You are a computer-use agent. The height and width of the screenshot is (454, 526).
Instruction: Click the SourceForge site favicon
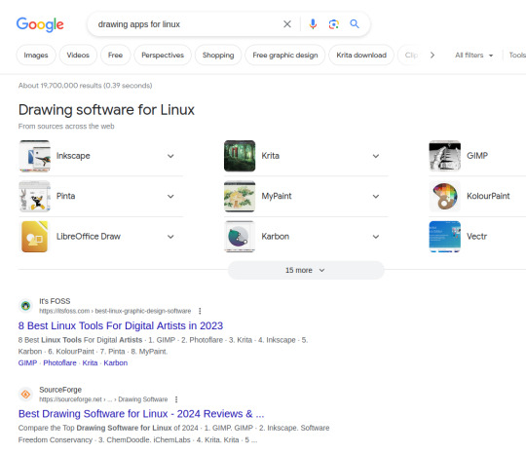pos(26,395)
